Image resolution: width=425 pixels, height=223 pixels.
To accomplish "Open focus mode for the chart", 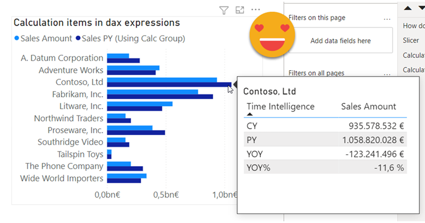I will 240,10.
